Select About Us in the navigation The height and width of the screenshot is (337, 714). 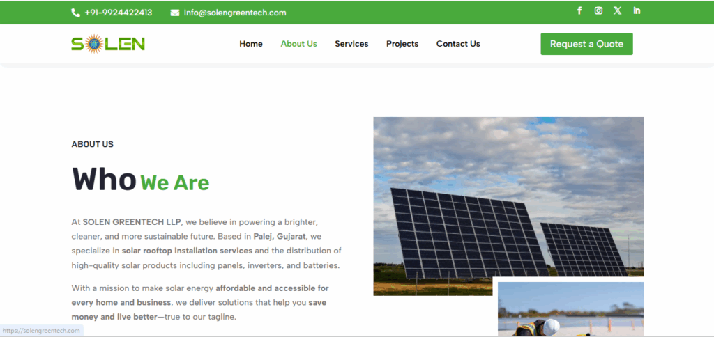(x=298, y=44)
